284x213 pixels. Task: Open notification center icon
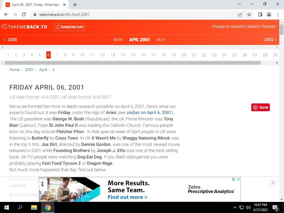pos(275,207)
